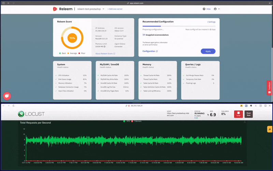Click the Add new server link
This screenshot has height=171, width=273.
[x=115, y=9]
